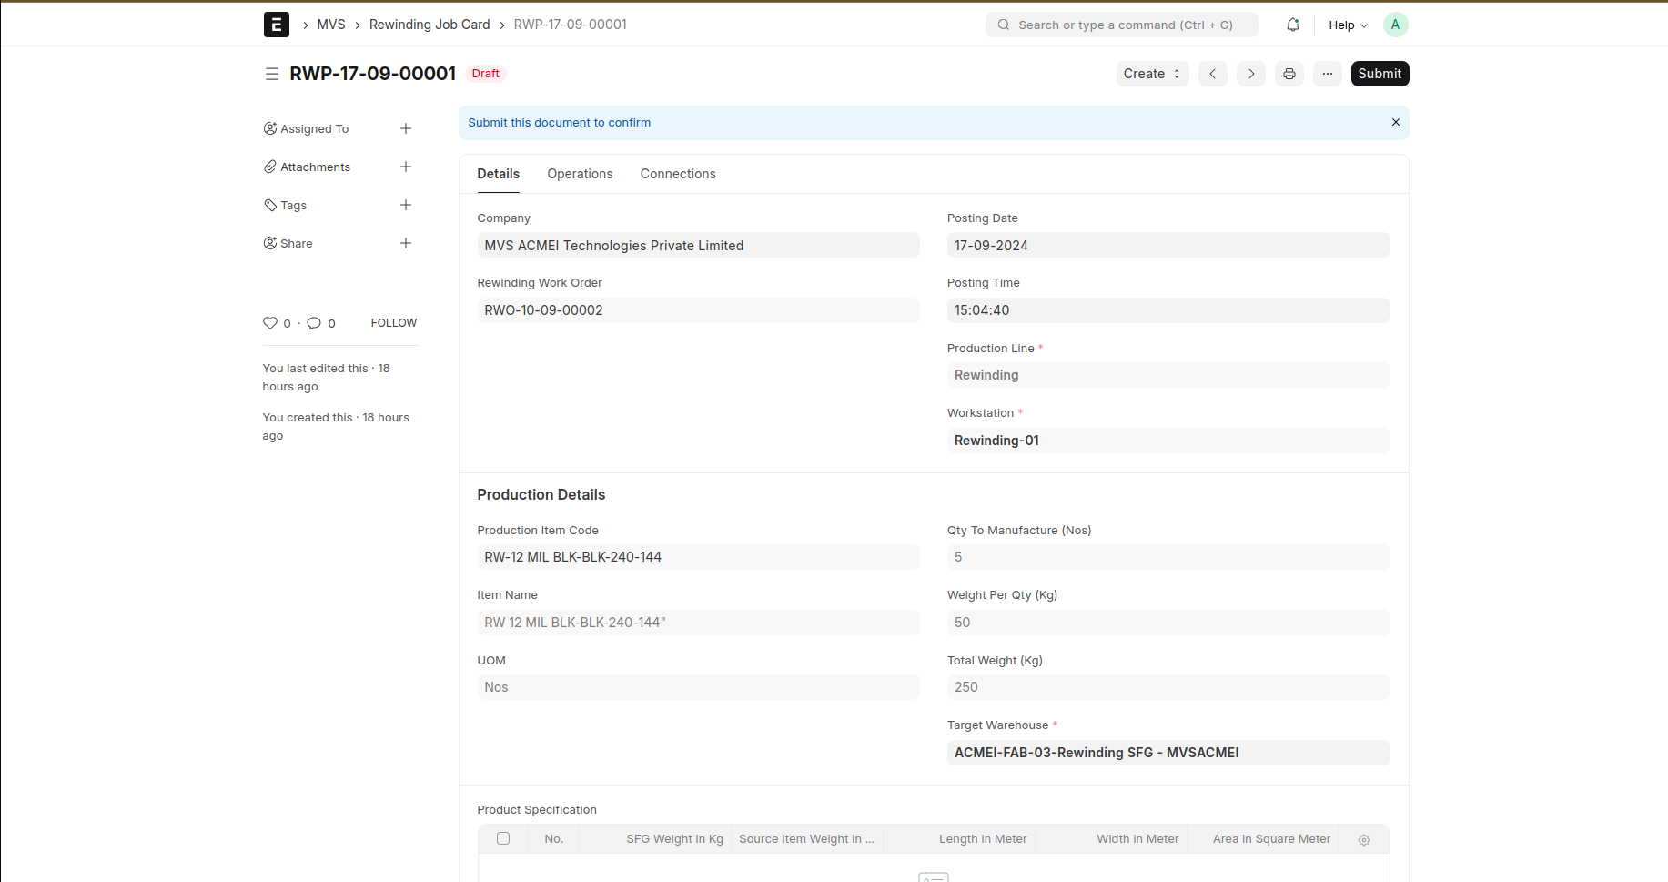Go to previous document with left arrow
This screenshot has width=1668, height=882.
coord(1212,74)
